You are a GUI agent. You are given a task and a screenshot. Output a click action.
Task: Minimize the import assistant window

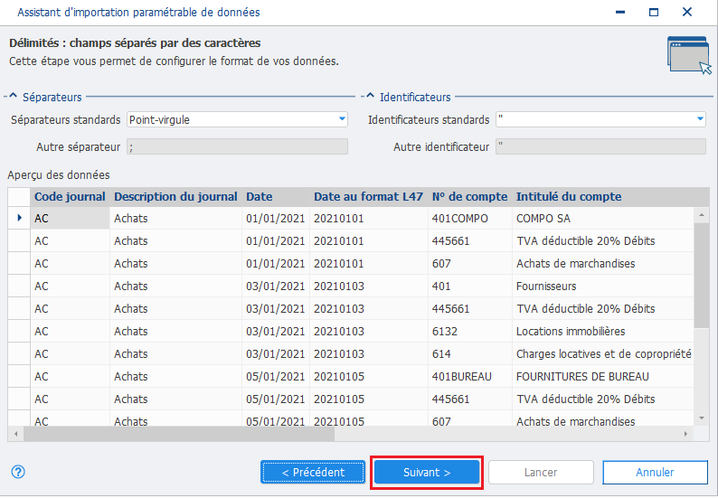point(620,12)
